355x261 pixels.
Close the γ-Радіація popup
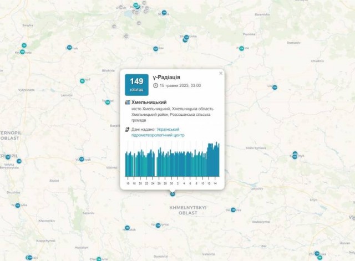pyautogui.click(x=221, y=73)
